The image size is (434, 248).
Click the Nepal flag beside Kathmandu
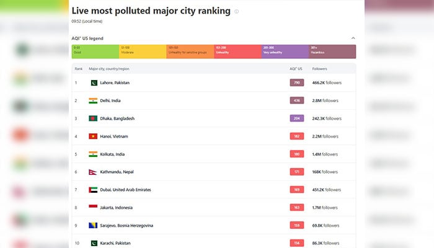coord(92,172)
